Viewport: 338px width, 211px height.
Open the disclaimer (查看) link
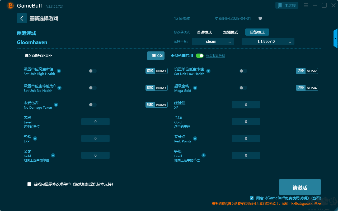316,198
